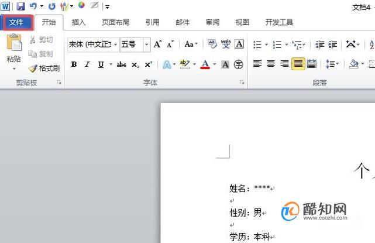Screen dimensions: 375x243
Task: Click the character border A icon
Action: coord(239,45)
